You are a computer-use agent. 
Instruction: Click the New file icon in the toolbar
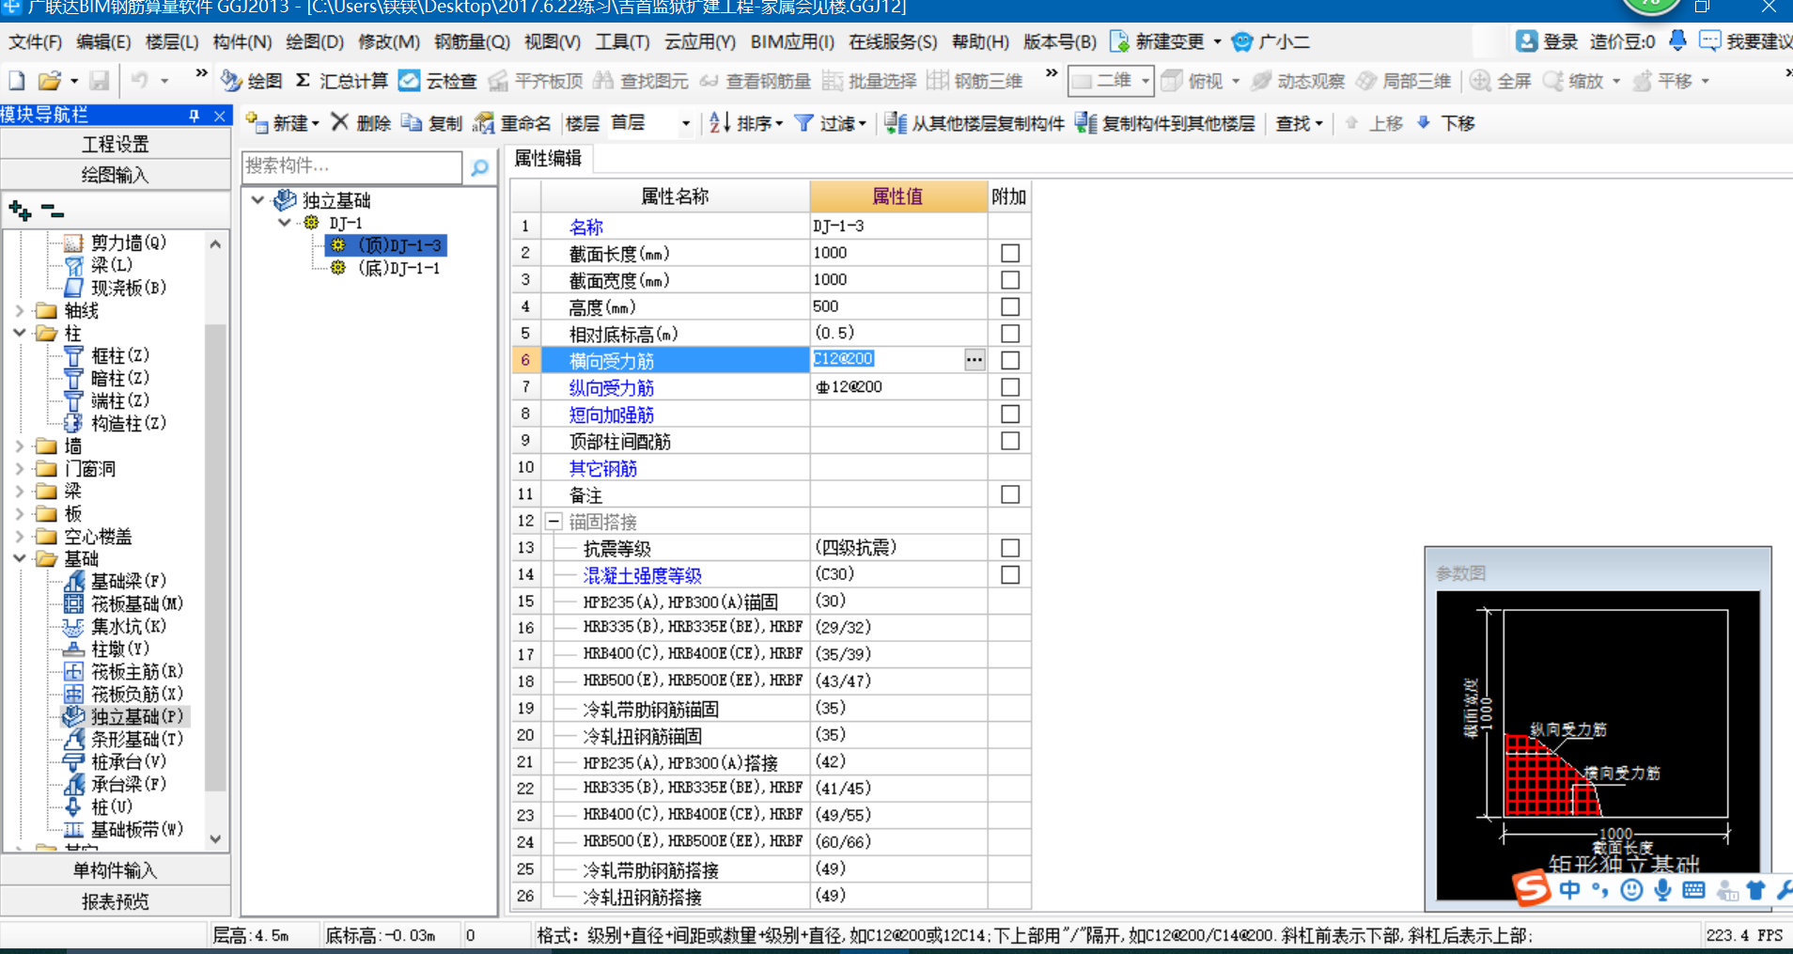coord(17,81)
